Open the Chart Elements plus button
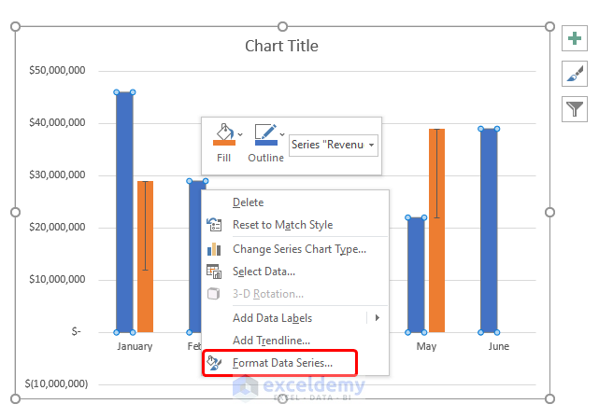This screenshot has width=599, height=418. click(574, 39)
